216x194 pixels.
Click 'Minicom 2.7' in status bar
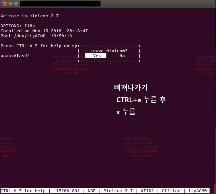(x=118, y=191)
